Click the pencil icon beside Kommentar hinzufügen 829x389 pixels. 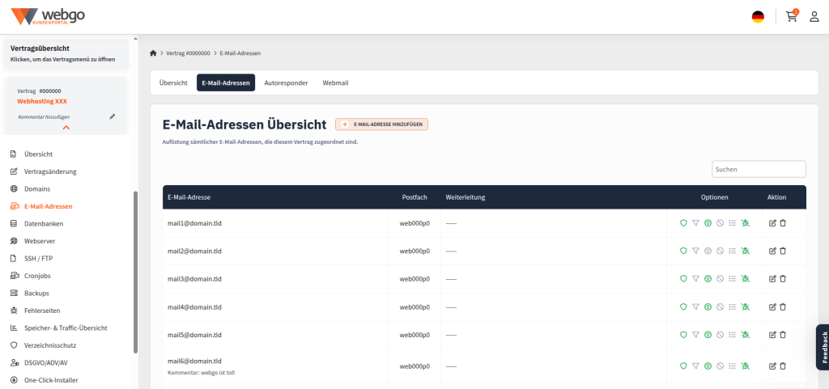(x=112, y=116)
